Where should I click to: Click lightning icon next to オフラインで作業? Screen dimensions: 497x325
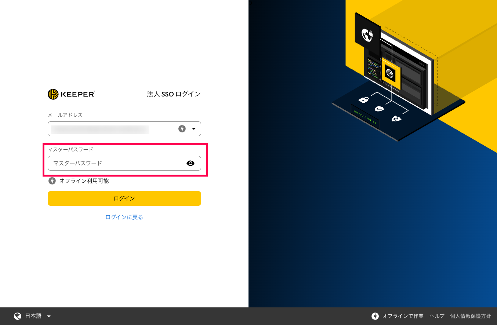pos(375,316)
